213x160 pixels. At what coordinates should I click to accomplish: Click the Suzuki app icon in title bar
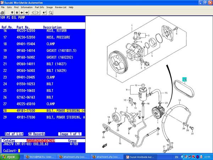2,2
